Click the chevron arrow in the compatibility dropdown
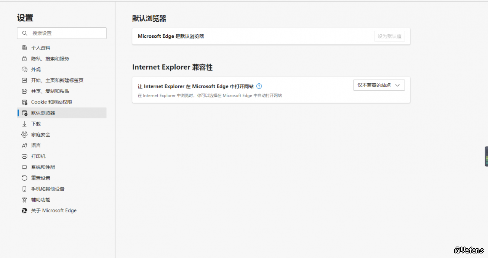The width and height of the screenshot is (488, 258). coord(397,85)
